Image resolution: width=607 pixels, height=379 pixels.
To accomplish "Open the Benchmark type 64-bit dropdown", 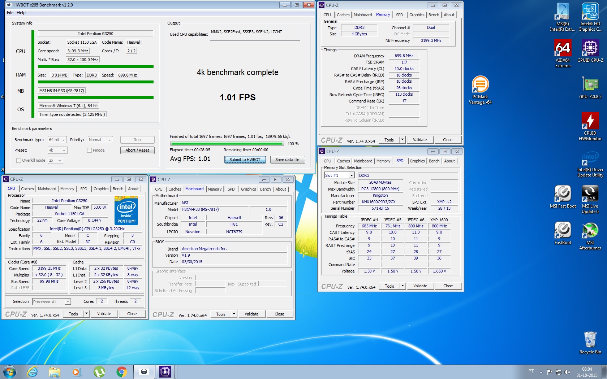I will [x=57, y=140].
